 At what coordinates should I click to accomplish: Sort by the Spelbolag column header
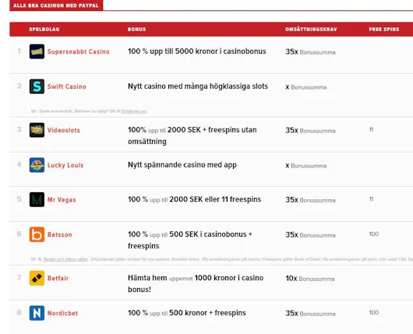44,30
